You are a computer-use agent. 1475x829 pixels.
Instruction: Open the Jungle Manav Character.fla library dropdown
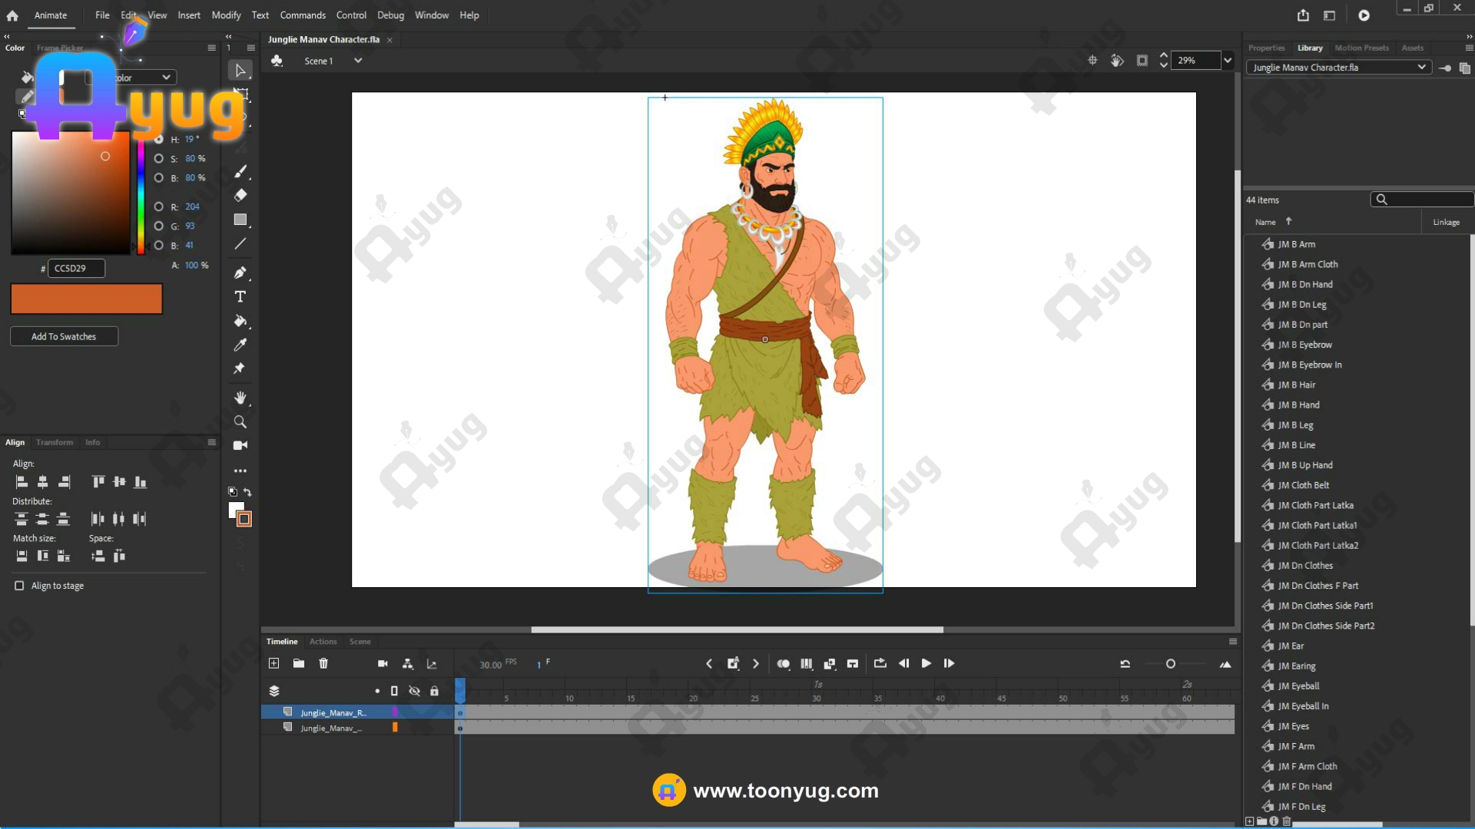[1421, 68]
